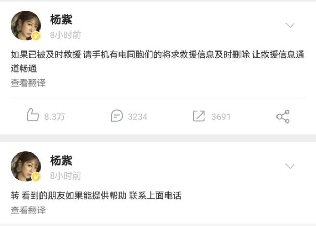Click the 3691 repost count
Screen dimensions: 316x226
(221, 117)
